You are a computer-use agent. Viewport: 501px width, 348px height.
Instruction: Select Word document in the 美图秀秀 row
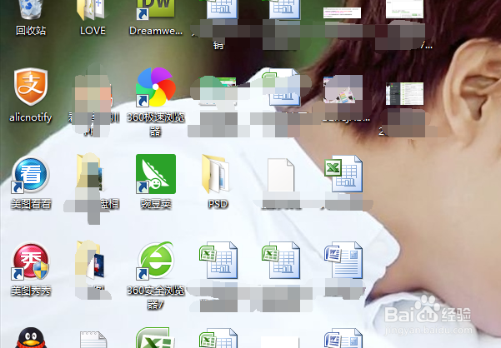[x=343, y=261]
